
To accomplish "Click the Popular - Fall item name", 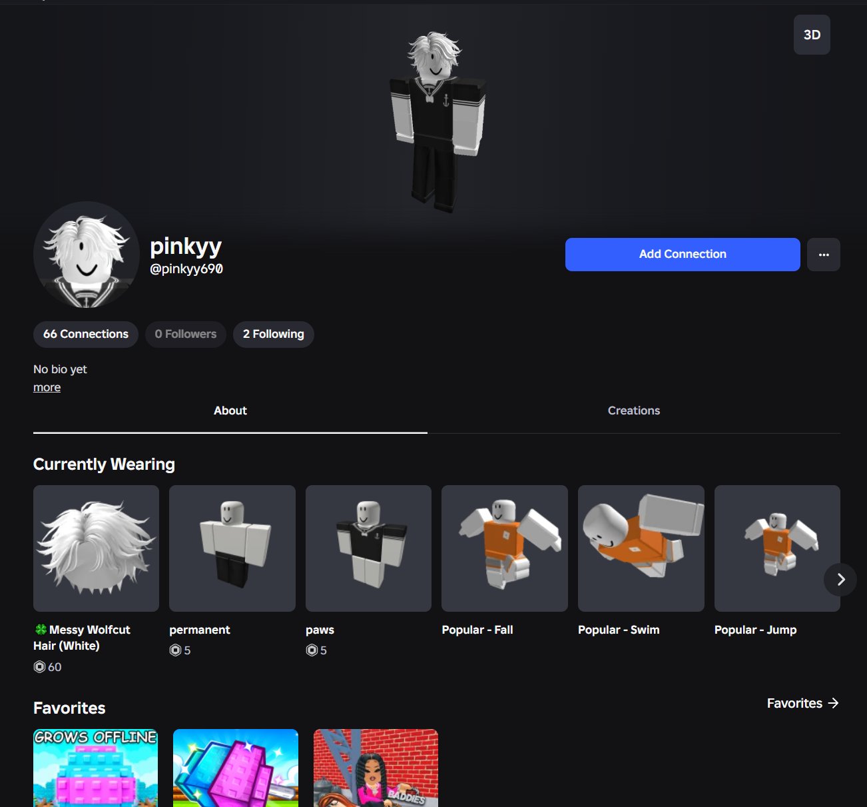I will 477,630.
